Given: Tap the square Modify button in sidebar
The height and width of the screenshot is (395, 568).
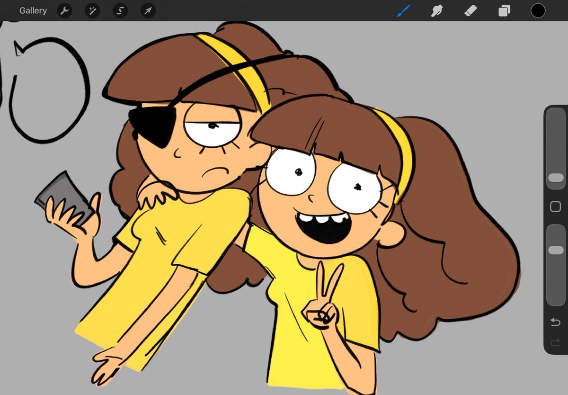Looking at the screenshot, I should pos(556,206).
